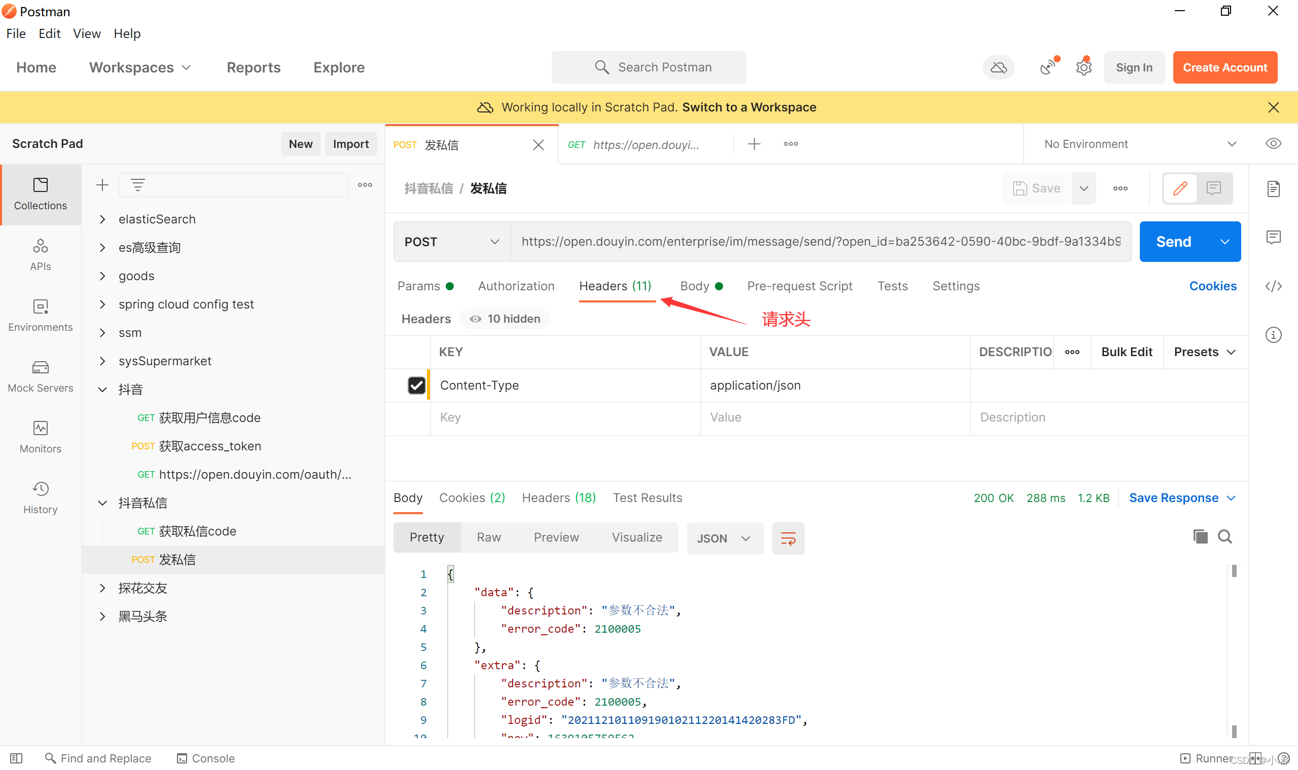Open collections panel more options menu
This screenshot has width=1298, height=770.
click(x=365, y=185)
